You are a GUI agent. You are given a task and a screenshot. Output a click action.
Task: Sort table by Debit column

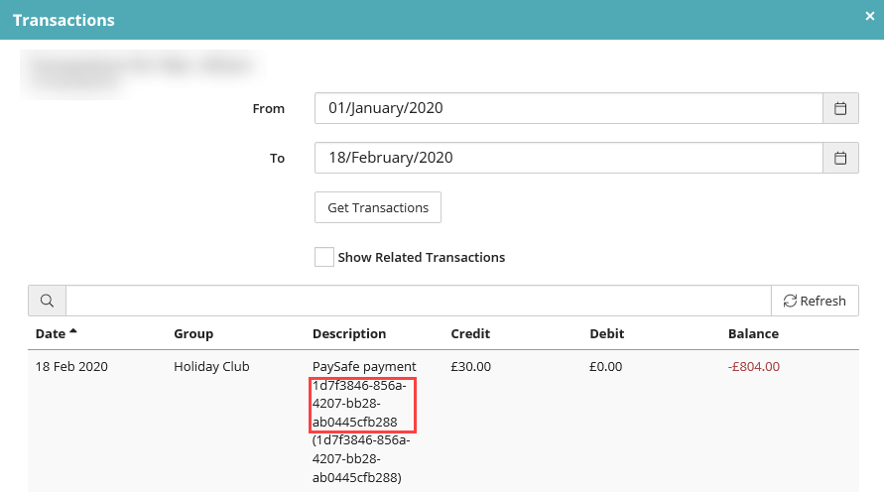606,333
